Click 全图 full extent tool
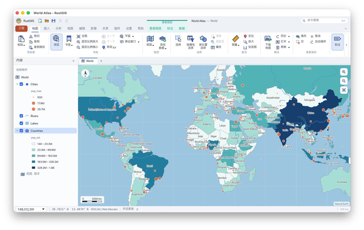 [82, 36]
